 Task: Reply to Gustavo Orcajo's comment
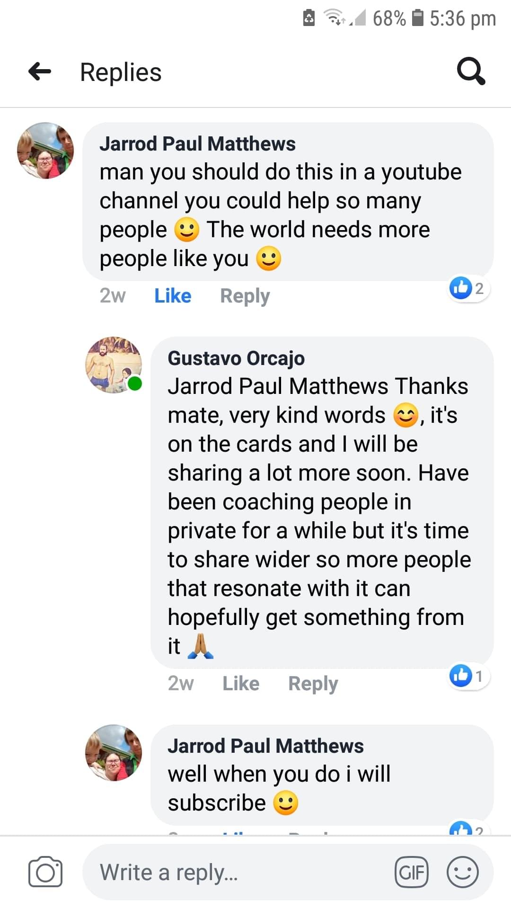[313, 684]
